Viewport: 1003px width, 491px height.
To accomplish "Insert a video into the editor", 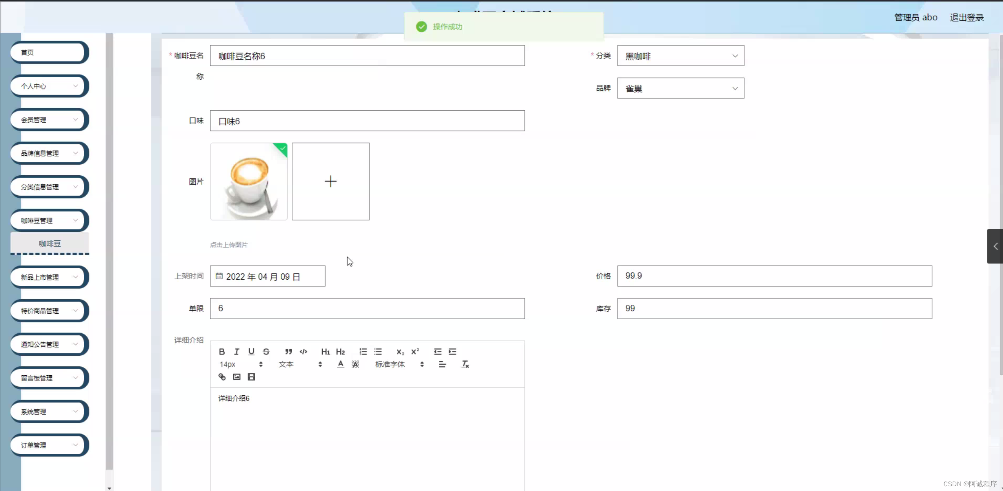I will pos(251,377).
